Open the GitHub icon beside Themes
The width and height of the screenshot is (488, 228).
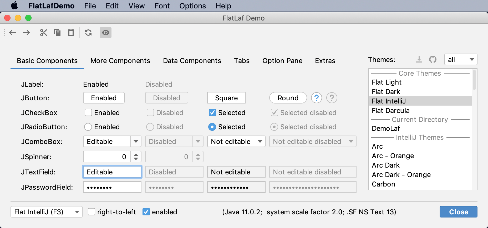[x=433, y=60]
